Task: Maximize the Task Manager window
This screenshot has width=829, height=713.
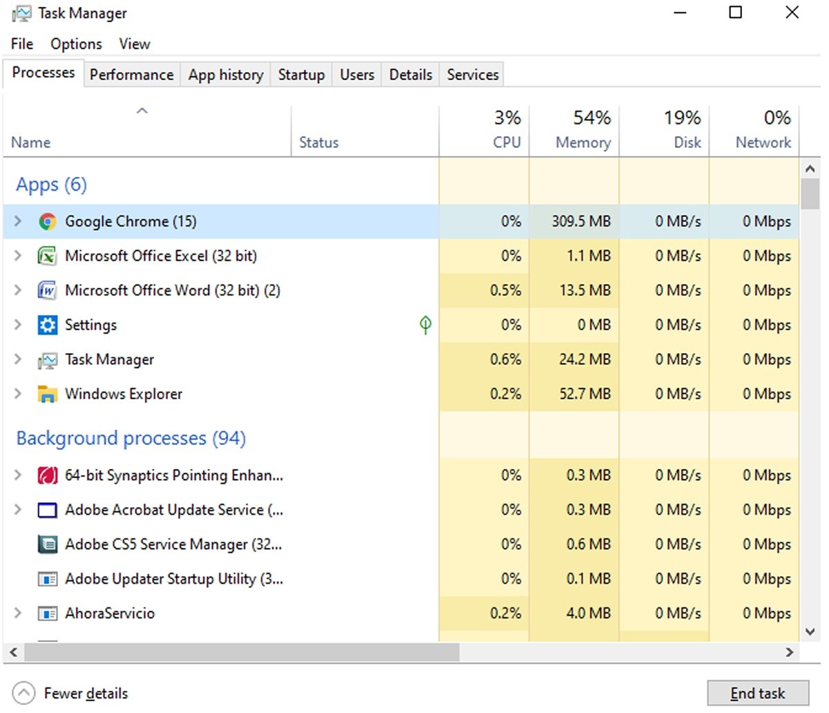Action: pos(736,12)
